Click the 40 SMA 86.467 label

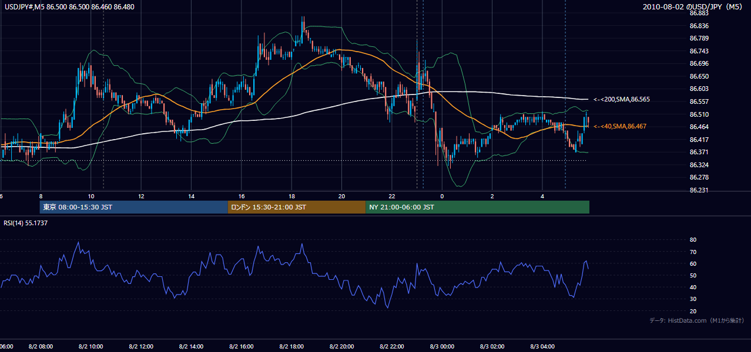tap(619, 126)
